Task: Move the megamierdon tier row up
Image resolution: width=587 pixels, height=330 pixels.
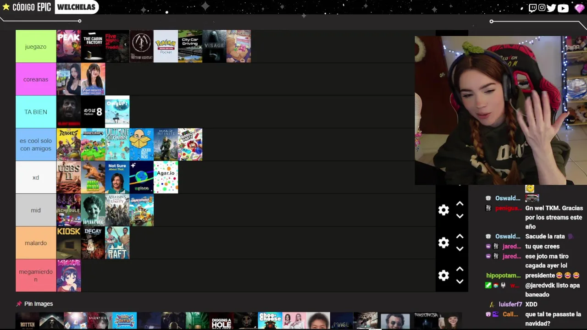Action: 460,269
